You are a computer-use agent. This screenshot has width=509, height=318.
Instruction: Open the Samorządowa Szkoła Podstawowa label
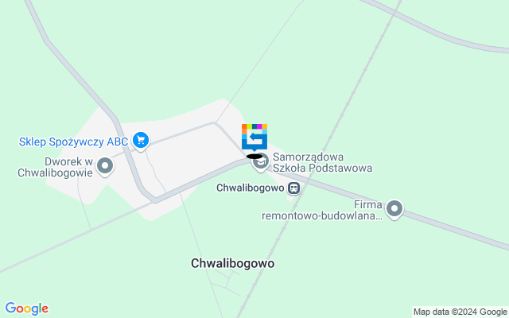click(322, 162)
